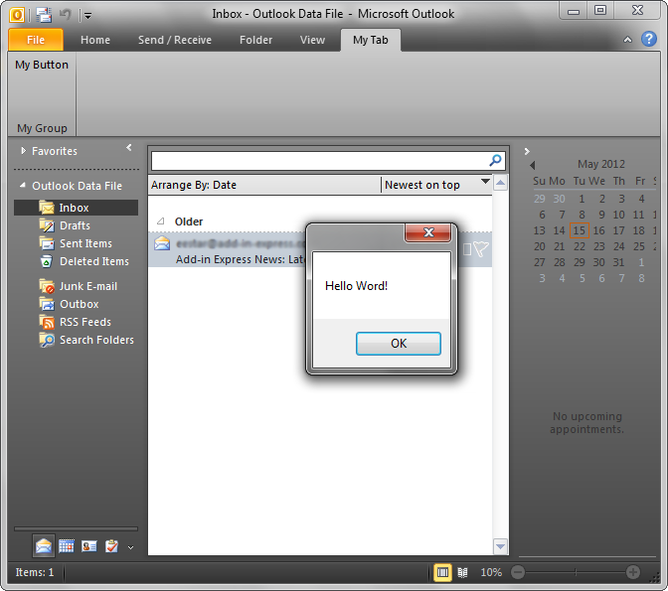Open the File tab
The image size is (668, 591).
tap(36, 40)
